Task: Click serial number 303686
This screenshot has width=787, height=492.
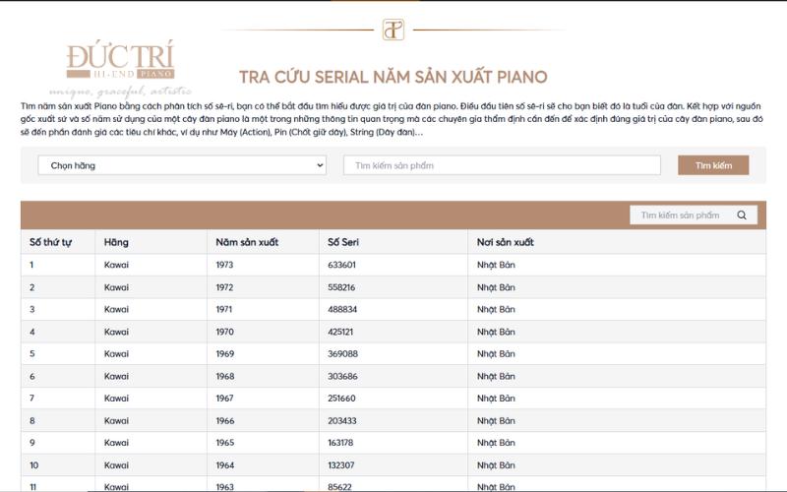Action: click(x=342, y=376)
